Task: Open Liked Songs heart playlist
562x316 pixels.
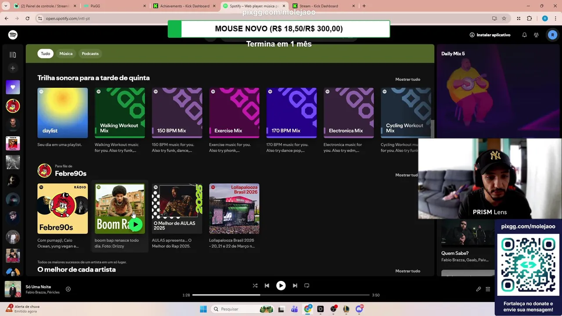Action: [x=13, y=87]
